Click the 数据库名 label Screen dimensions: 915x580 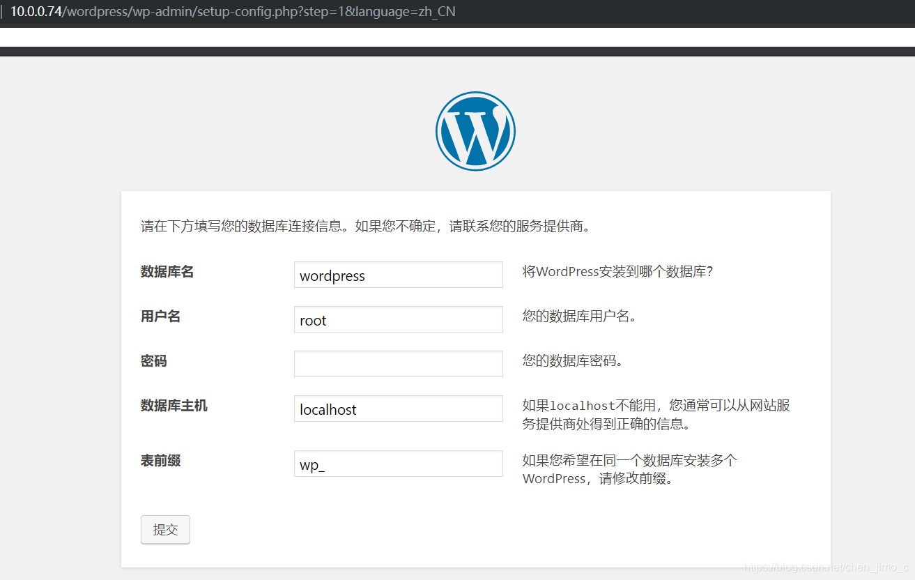click(167, 272)
